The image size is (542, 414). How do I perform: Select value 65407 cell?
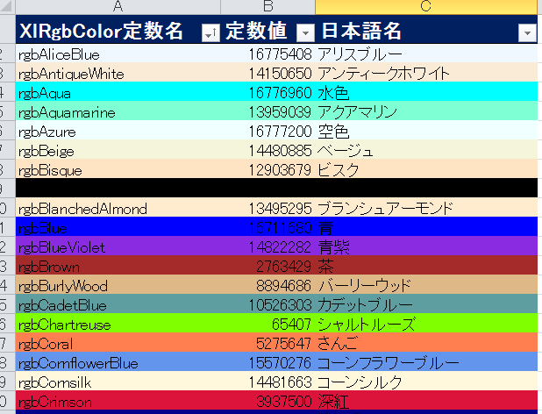pos(267,324)
